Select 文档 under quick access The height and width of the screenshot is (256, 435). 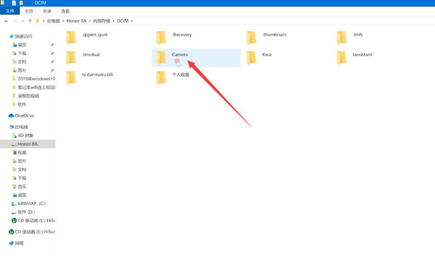tap(22, 62)
